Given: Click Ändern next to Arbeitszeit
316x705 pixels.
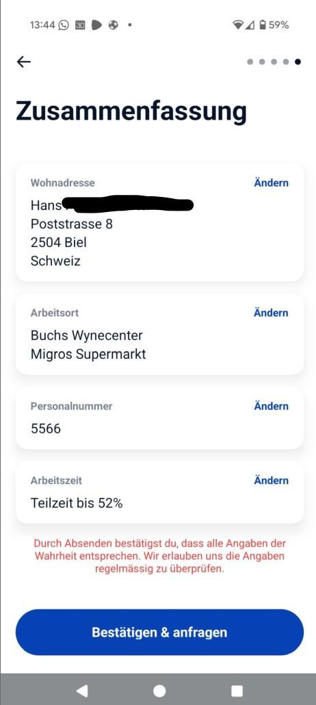Looking at the screenshot, I should (x=271, y=480).
